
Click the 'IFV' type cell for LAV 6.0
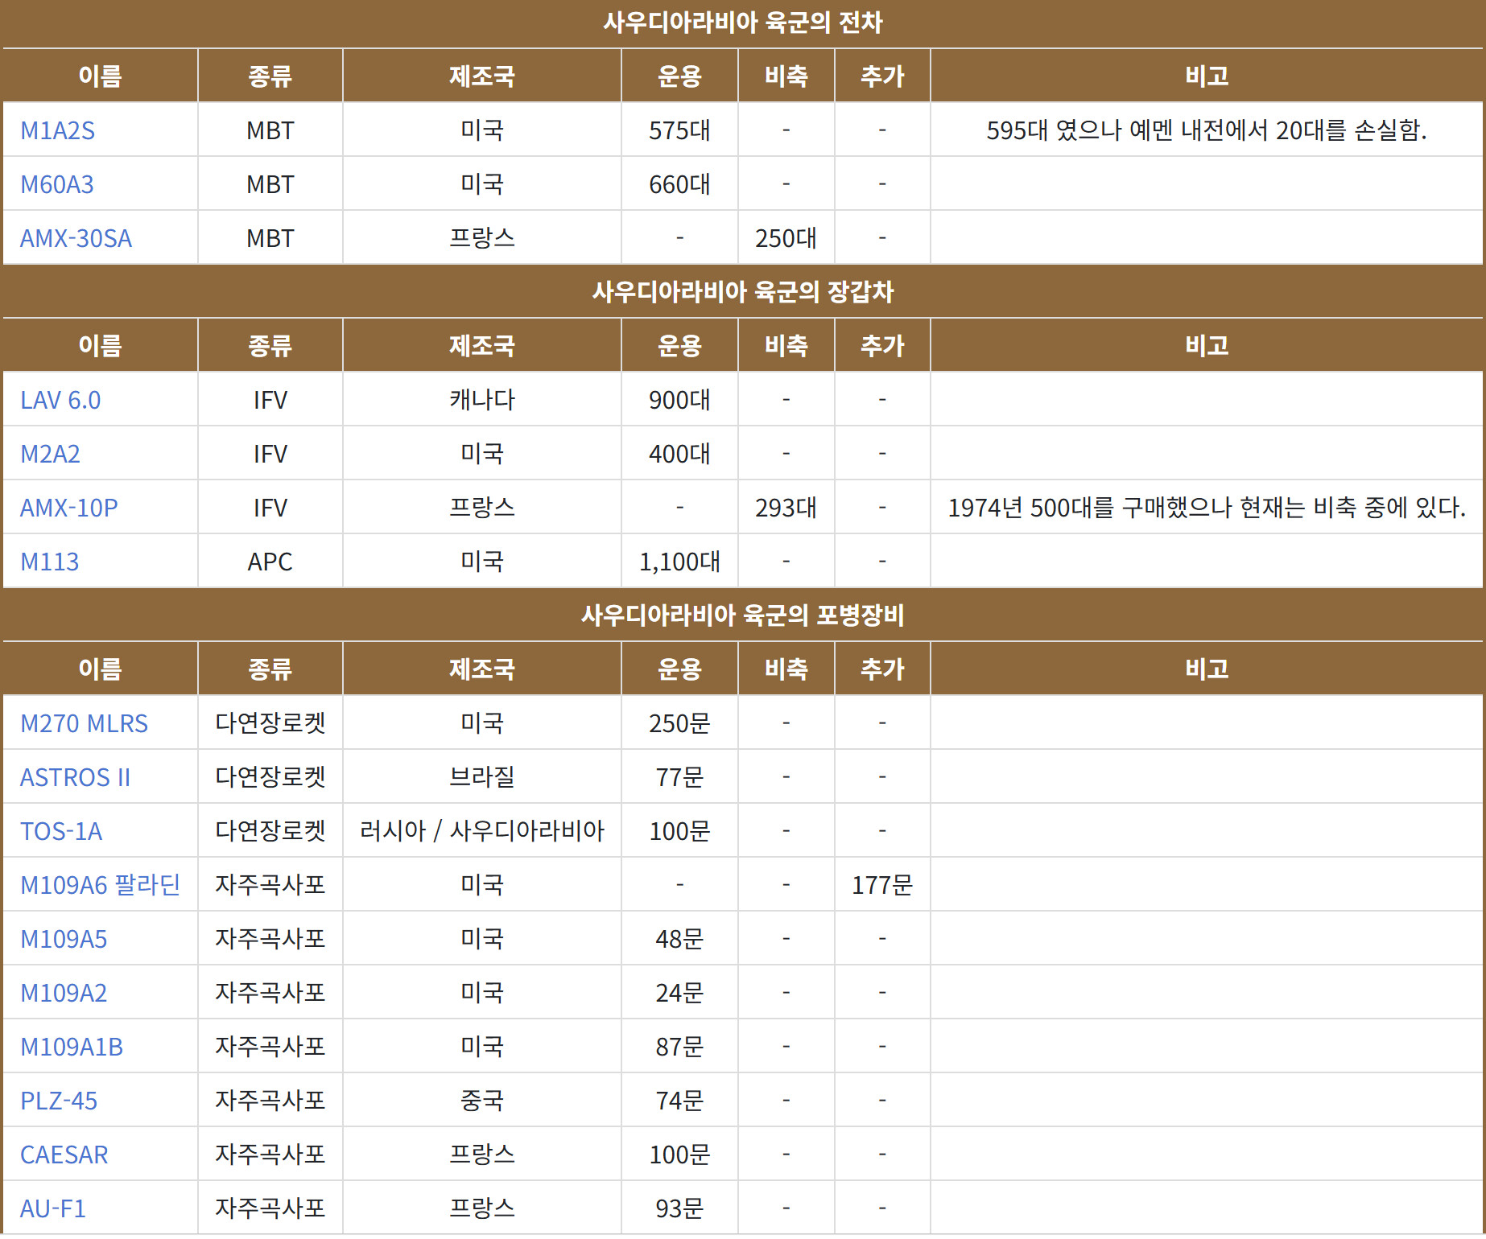pos(270,400)
